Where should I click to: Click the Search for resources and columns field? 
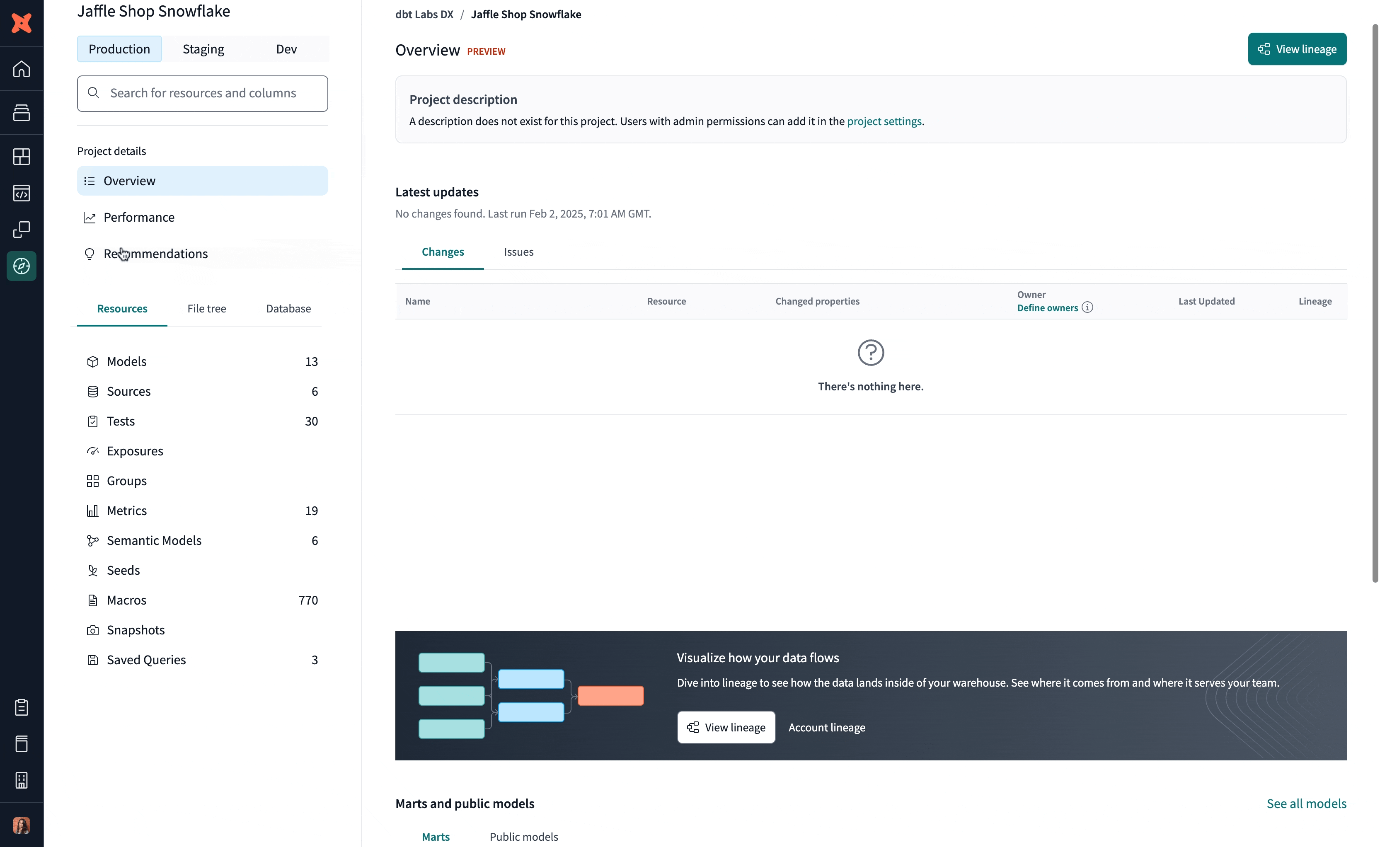click(x=202, y=93)
